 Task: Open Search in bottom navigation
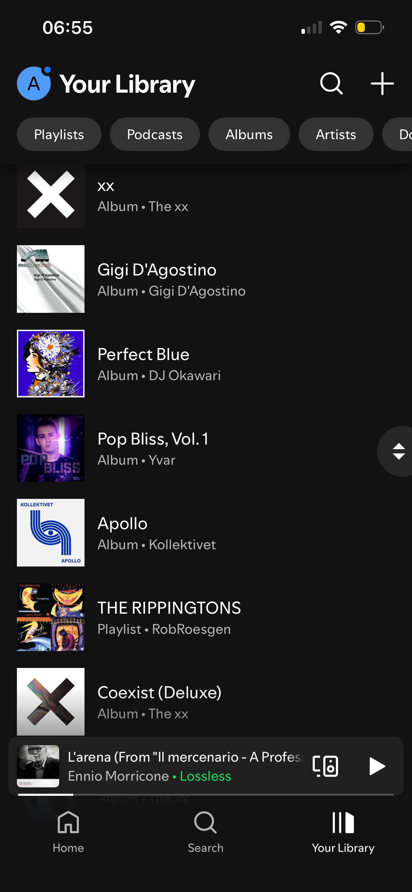(x=206, y=832)
